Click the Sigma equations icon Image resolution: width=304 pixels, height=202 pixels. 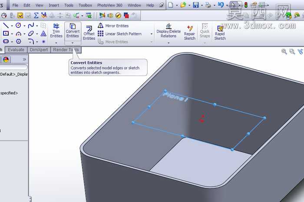point(36,15)
